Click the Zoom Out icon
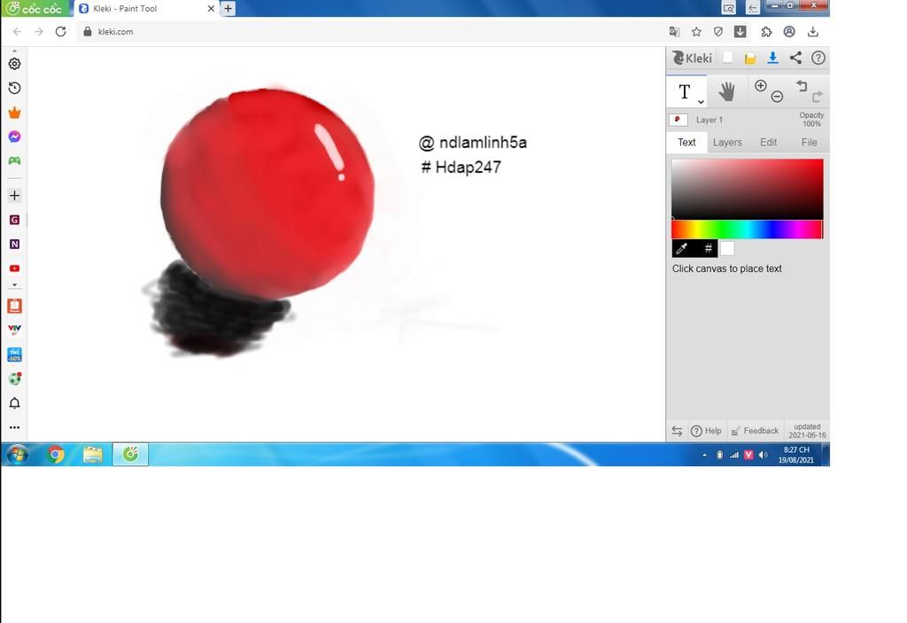Screen dimensions: 907x623 click(777, 96)
